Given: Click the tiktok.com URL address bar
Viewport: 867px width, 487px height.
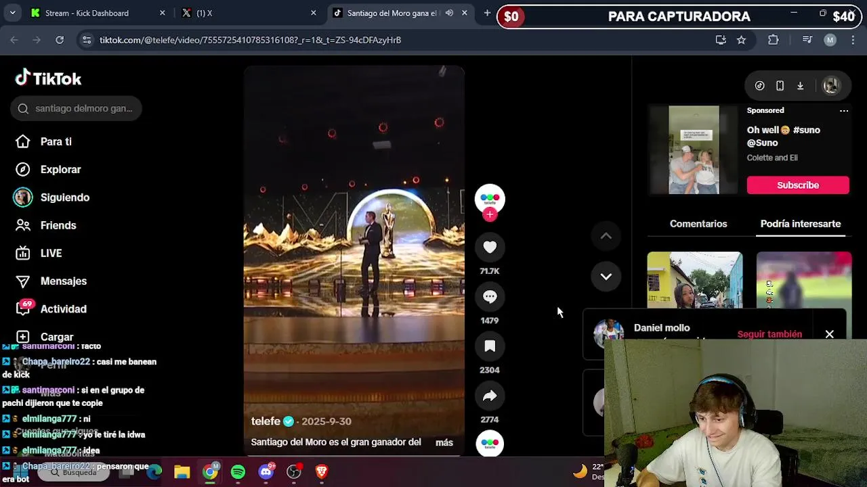Looking at the screenshot, I should coord(251,40).
